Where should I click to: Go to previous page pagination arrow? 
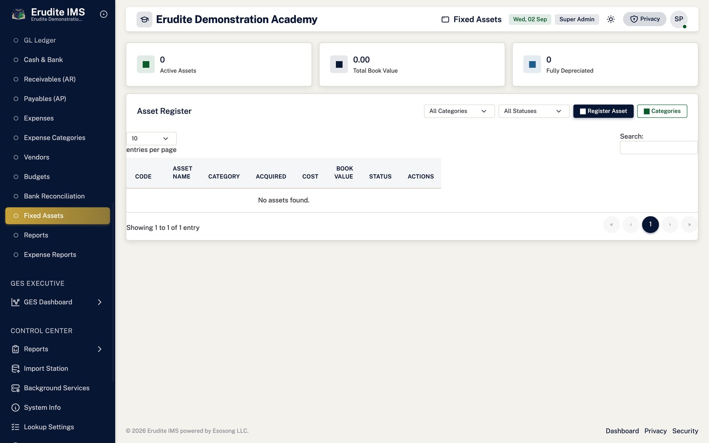[x=631, y=225]
